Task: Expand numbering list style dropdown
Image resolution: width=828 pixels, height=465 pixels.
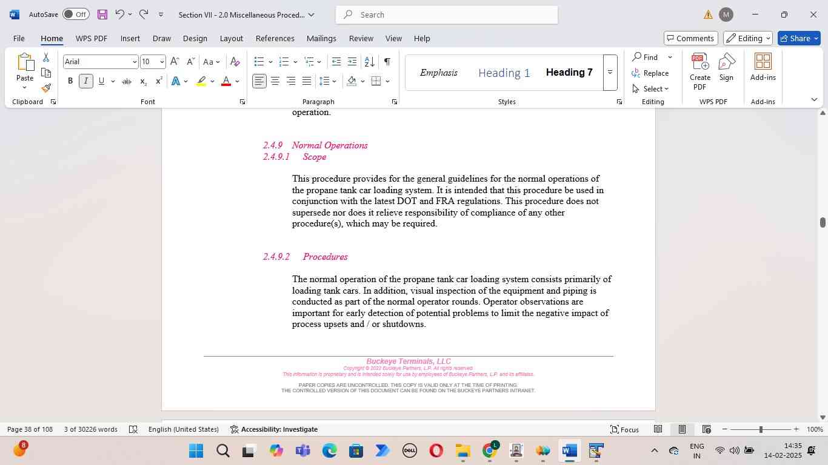Action: point(295,62)
